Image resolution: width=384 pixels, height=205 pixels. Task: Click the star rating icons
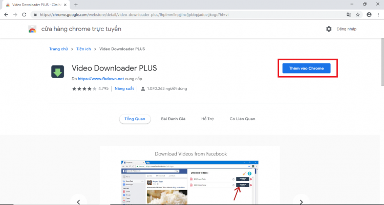coord(84,88)
